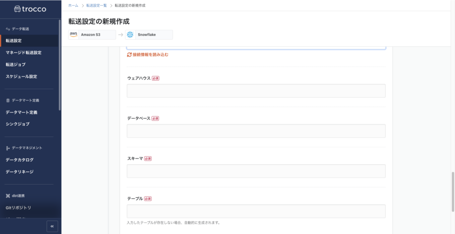Click the データマネジメント section icon
The width and height of the screenshot is (455, 234).
point(8,148)
